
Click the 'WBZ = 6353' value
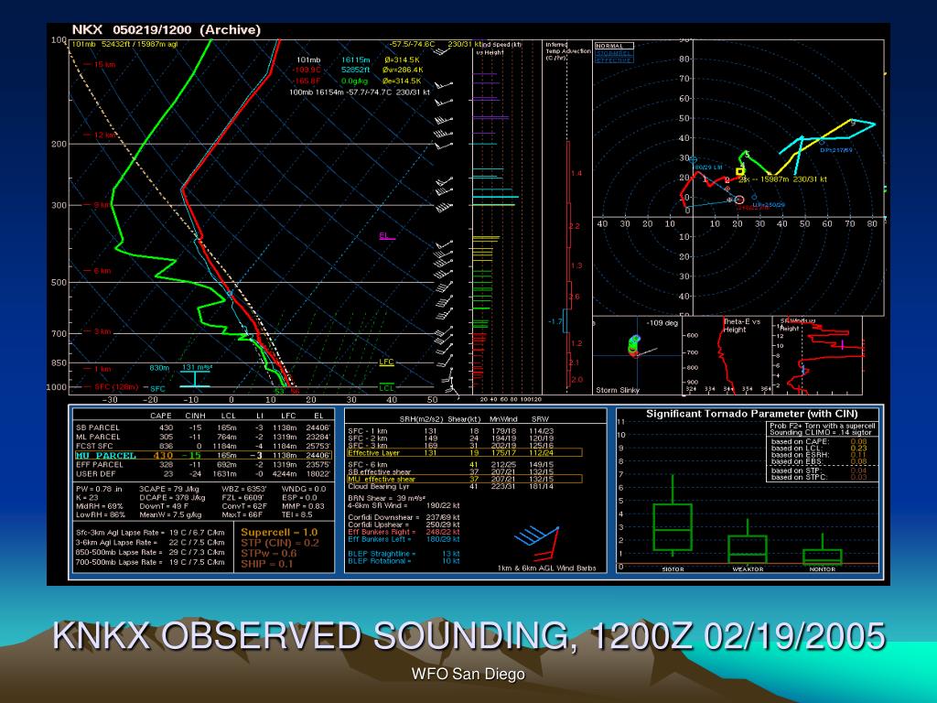point(243,489)
